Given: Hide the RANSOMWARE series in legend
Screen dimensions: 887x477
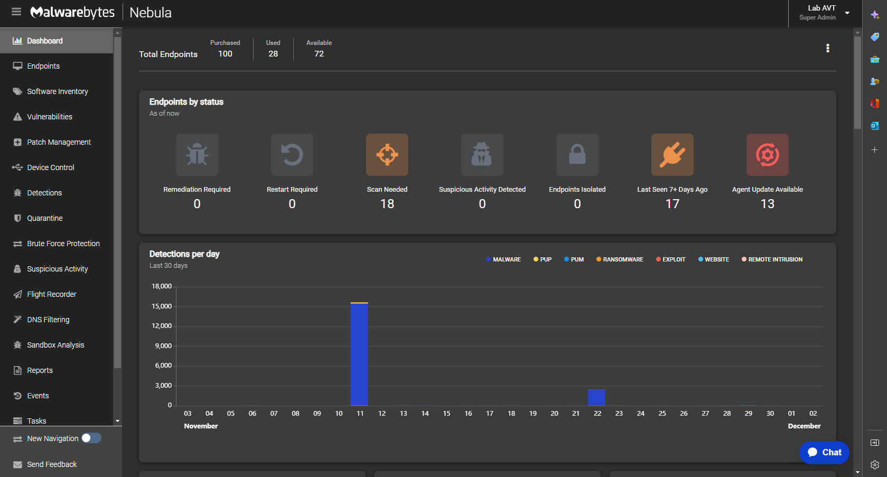Looking at the screenshot, I should tap(620, 259).
